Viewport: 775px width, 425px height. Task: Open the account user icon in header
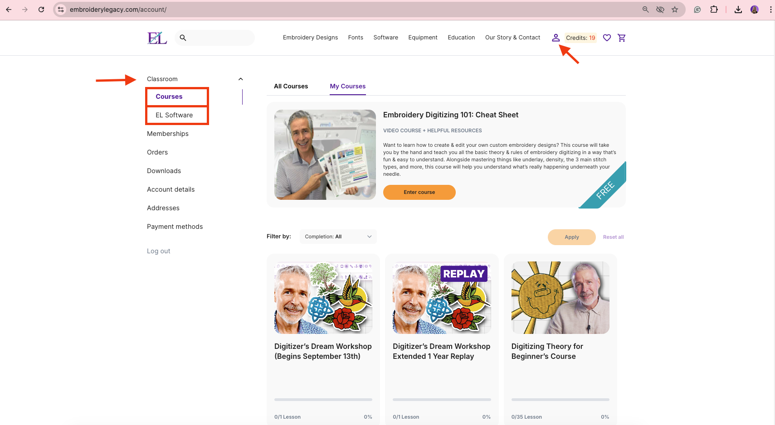[556, 38]
